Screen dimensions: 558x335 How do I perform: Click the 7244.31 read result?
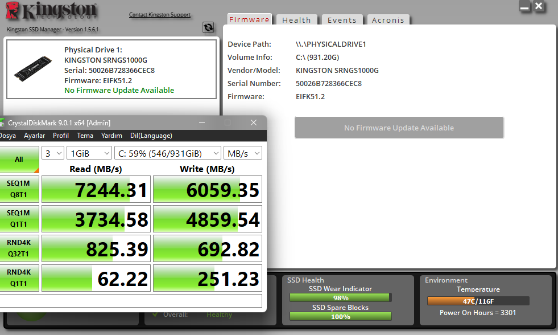96,189
